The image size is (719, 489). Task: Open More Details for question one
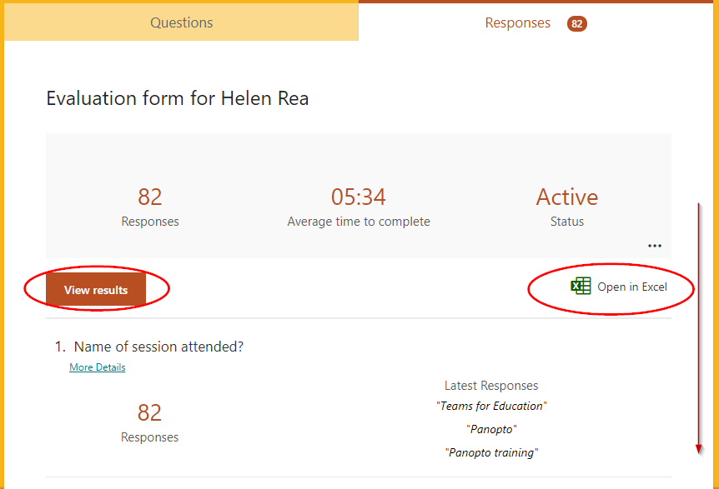click(x=97, y=367)
